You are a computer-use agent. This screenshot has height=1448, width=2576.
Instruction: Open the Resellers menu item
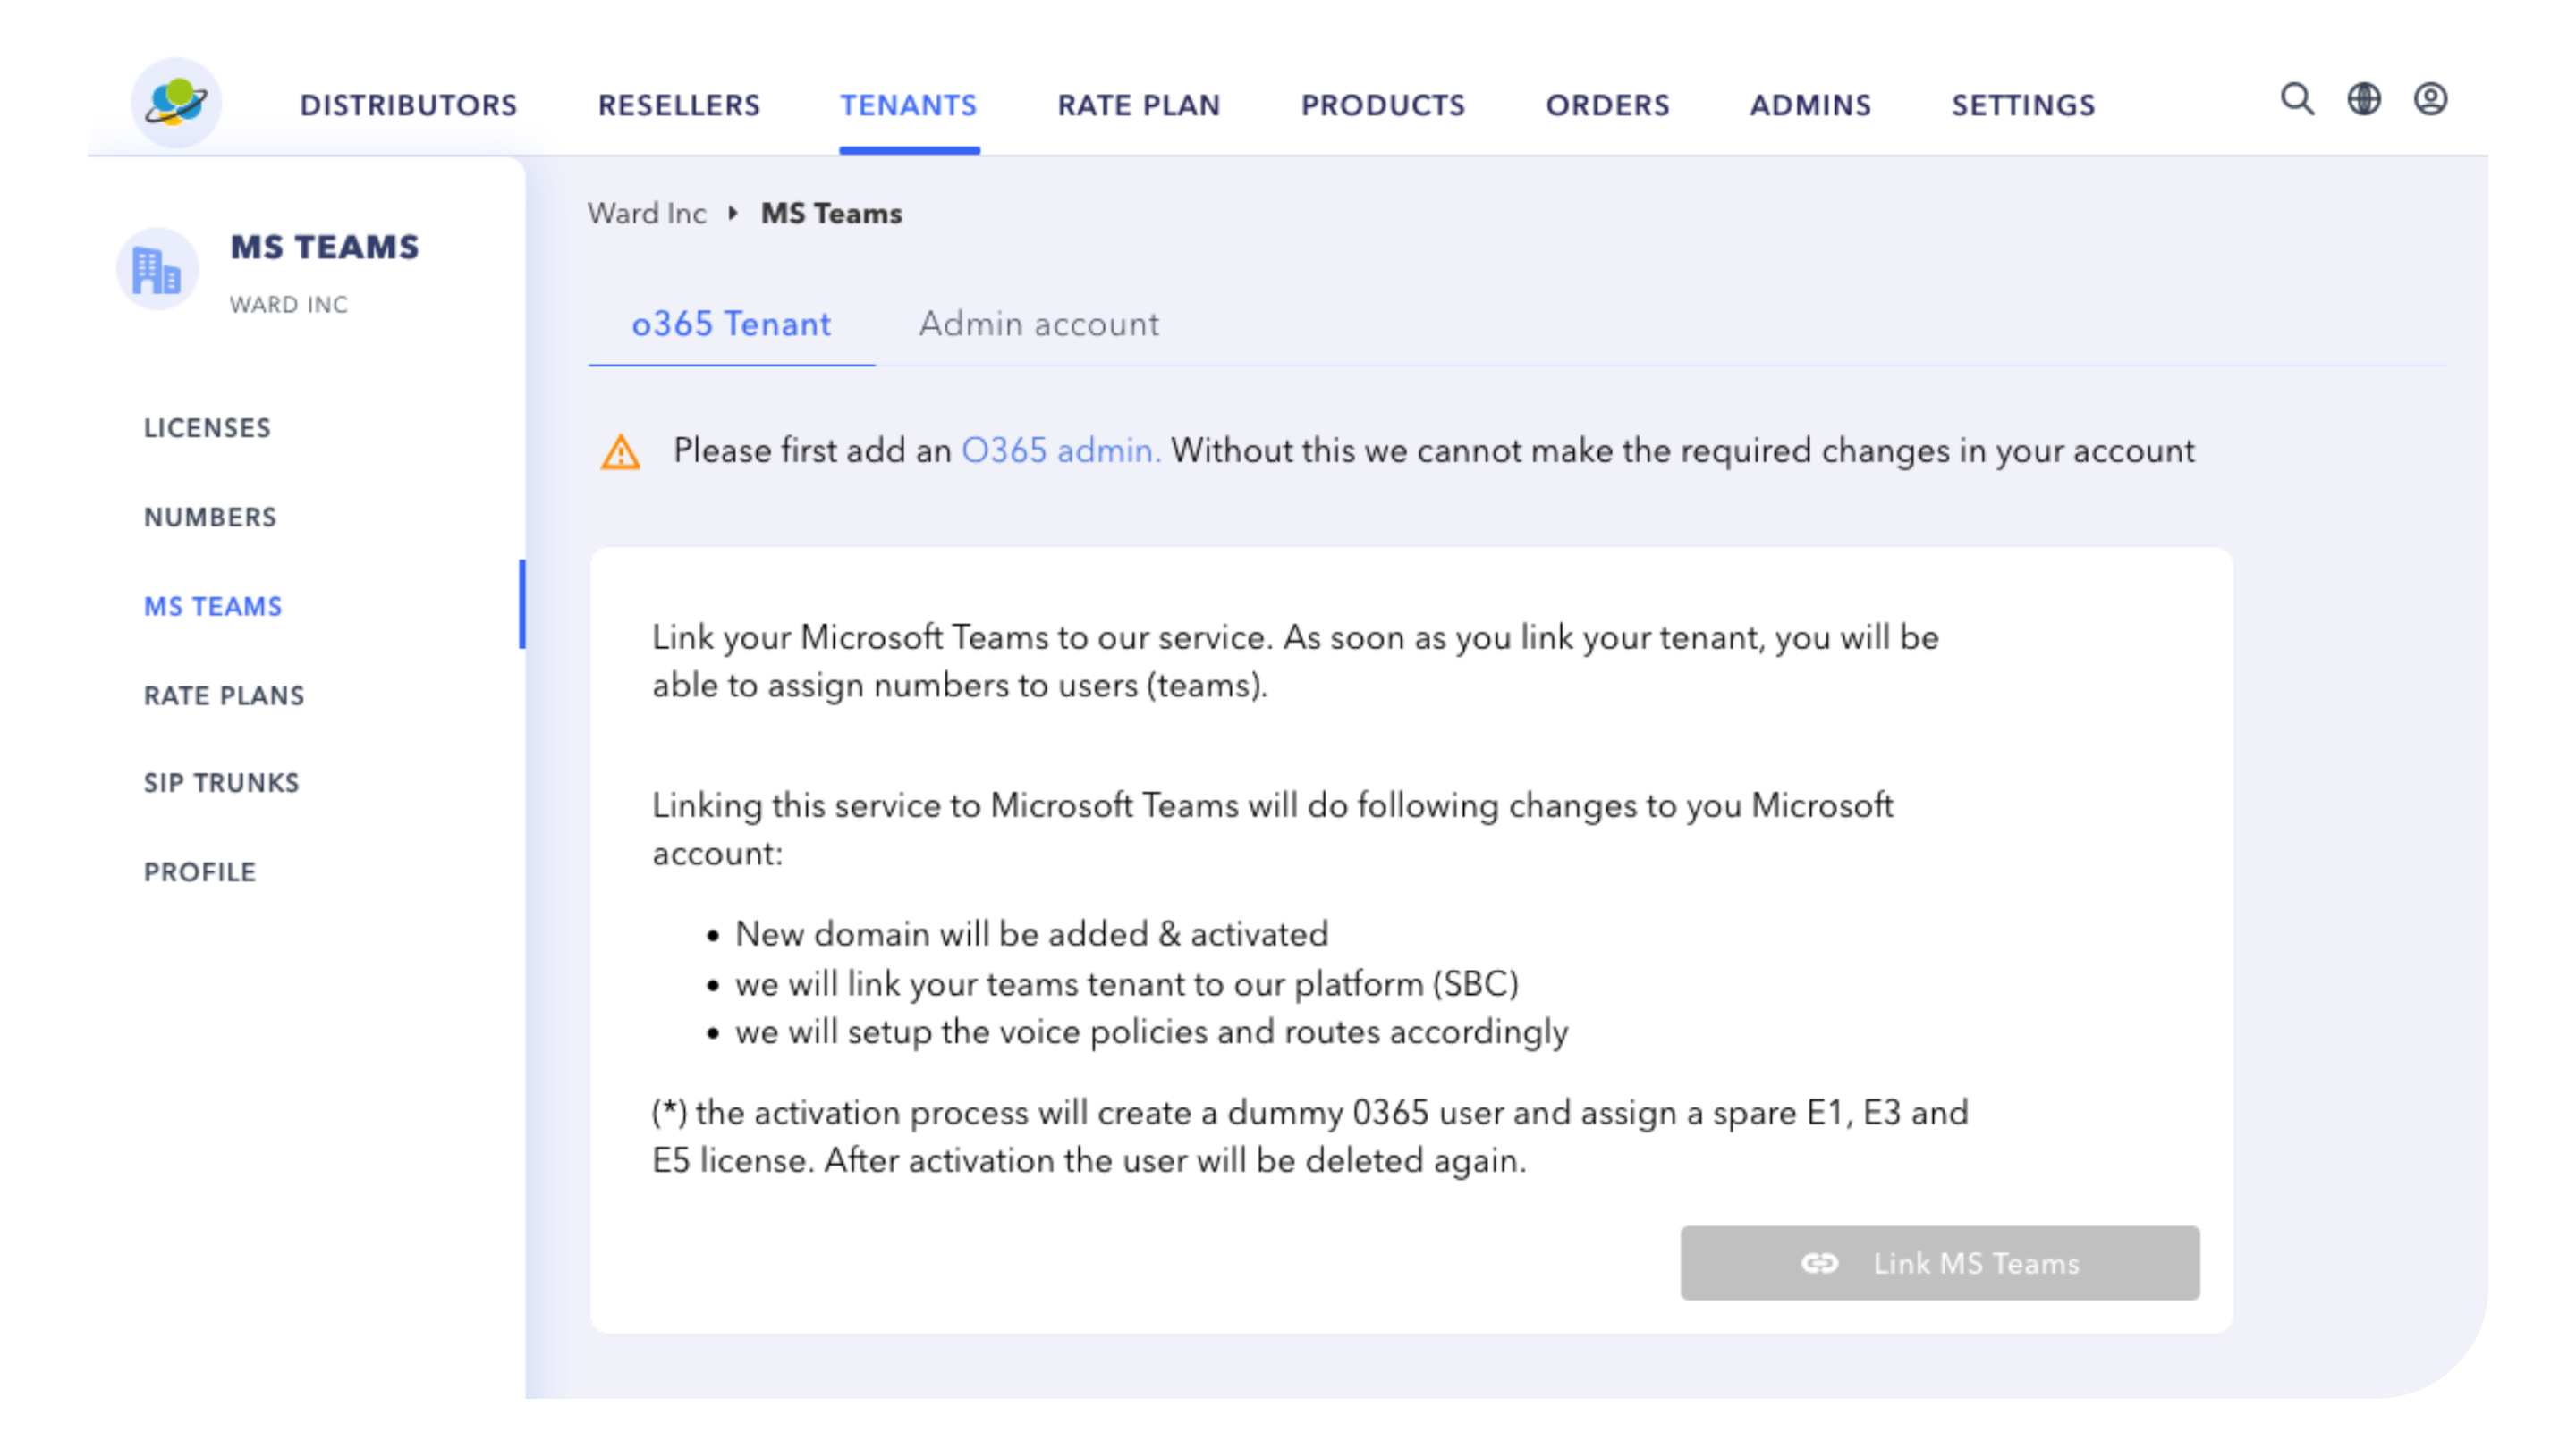679,105
